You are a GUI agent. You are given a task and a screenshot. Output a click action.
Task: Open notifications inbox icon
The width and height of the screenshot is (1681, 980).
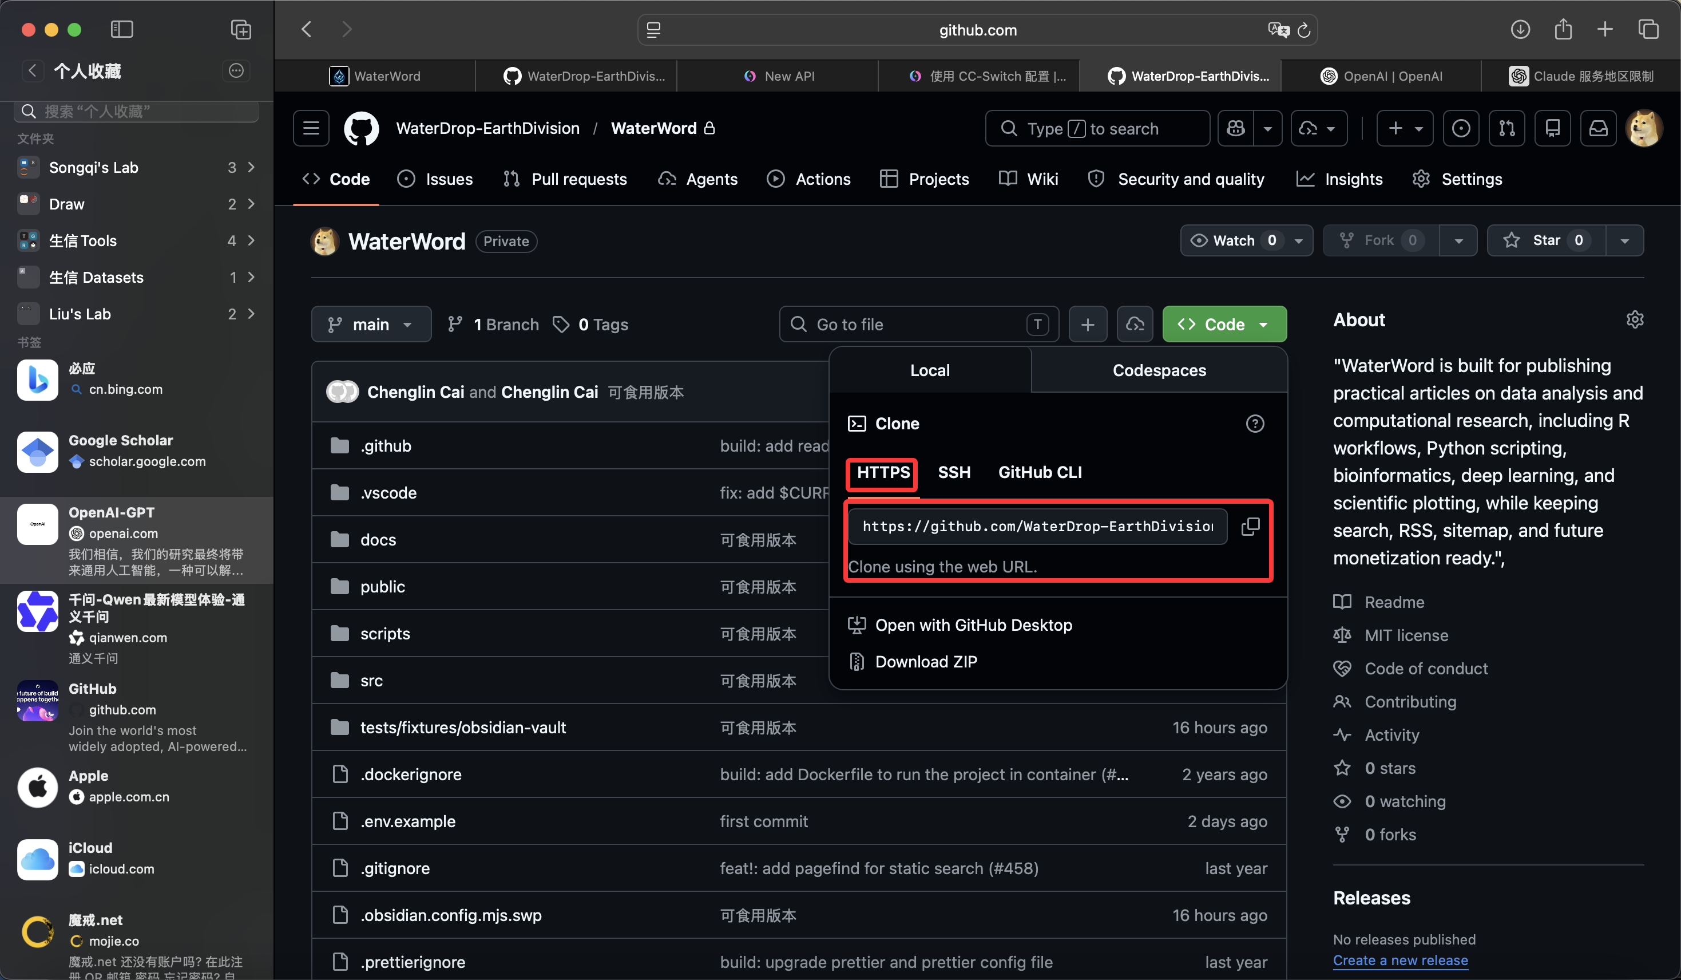[1598, 128]
